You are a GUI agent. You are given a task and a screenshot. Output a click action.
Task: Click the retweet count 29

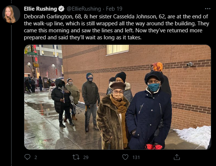[86, 157]
